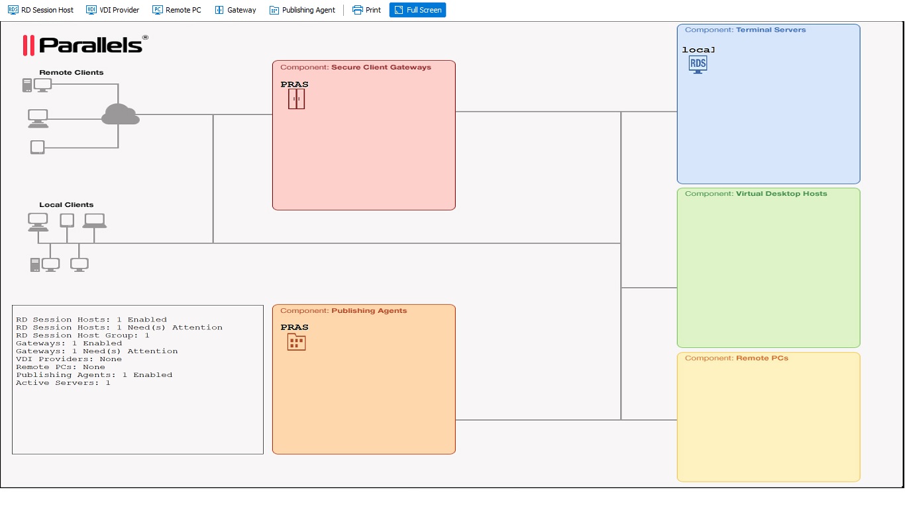Toggle Full Screen mode
Image resolution: width=905 pixels, height=508 pixels.
(417, 10)
